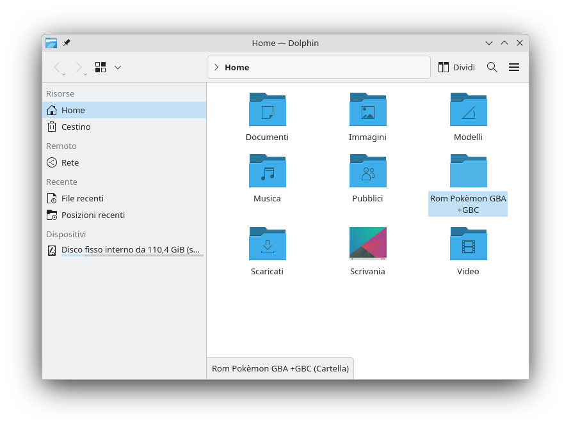Viewport: 571px width, 429px height.
Task: Expand the view mode dropdown chevron
Action: 118,67
